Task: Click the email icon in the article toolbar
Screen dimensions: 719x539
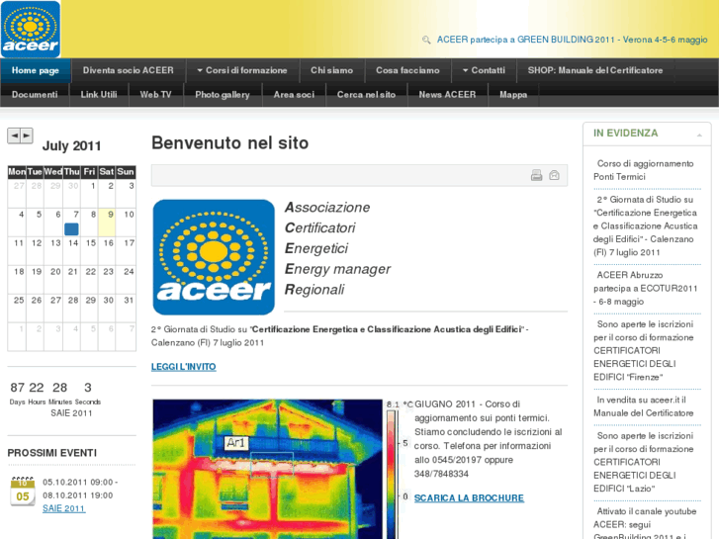Action: [x=555, y=175]
